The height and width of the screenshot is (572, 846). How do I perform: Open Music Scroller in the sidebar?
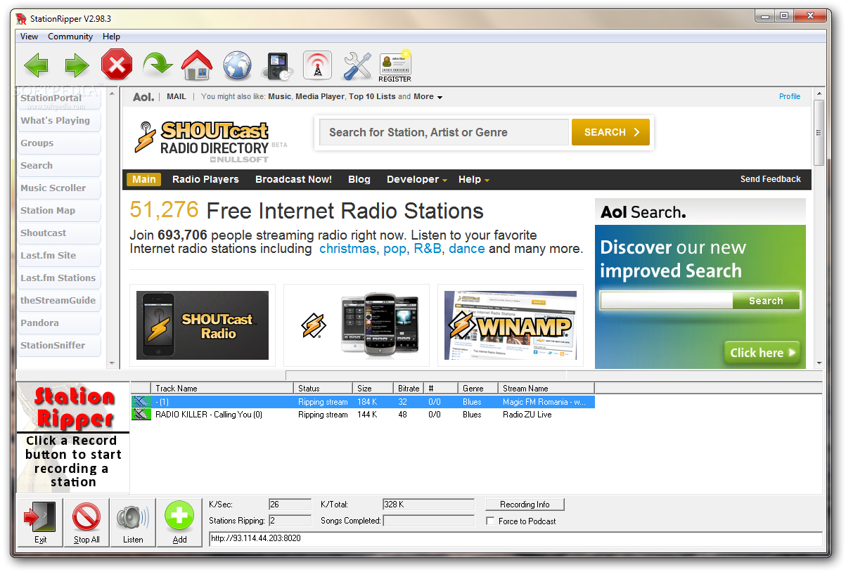click(58, 188)
